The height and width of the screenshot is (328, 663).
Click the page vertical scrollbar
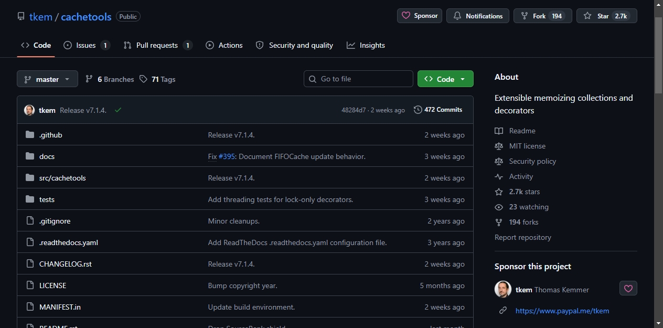click(658, 56)
